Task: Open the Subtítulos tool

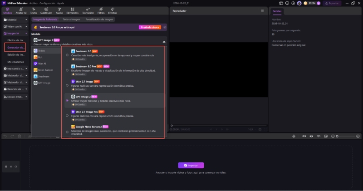Action: tap(46, 10)
